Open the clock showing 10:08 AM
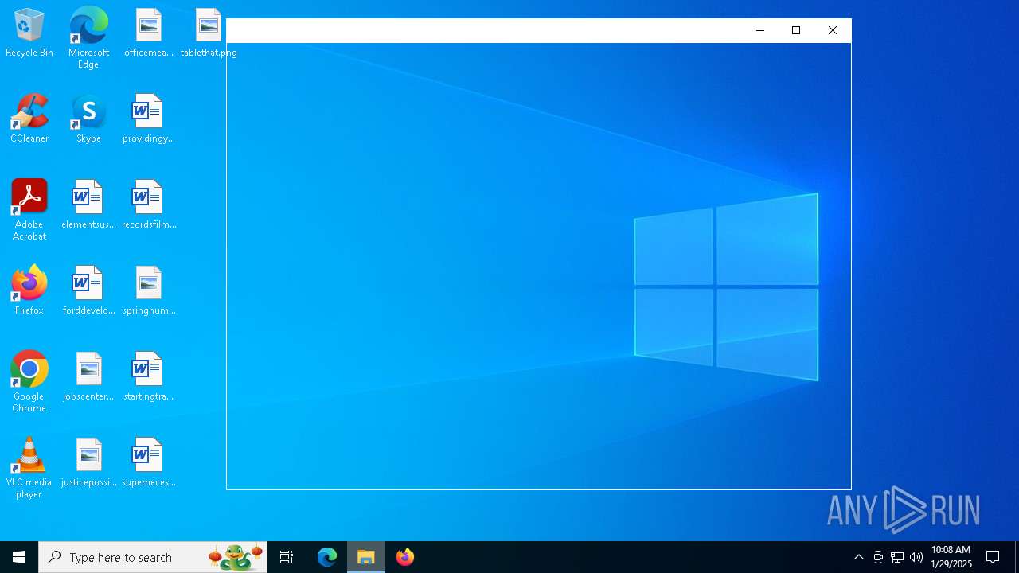1019x573 pixels. [951, 557]
